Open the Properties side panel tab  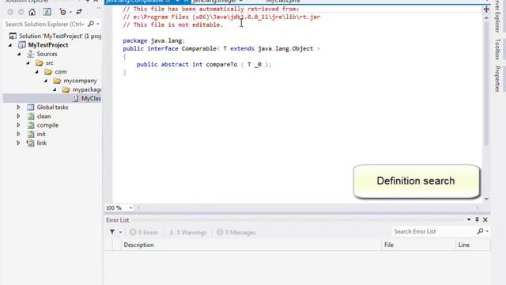pos(497,78)
